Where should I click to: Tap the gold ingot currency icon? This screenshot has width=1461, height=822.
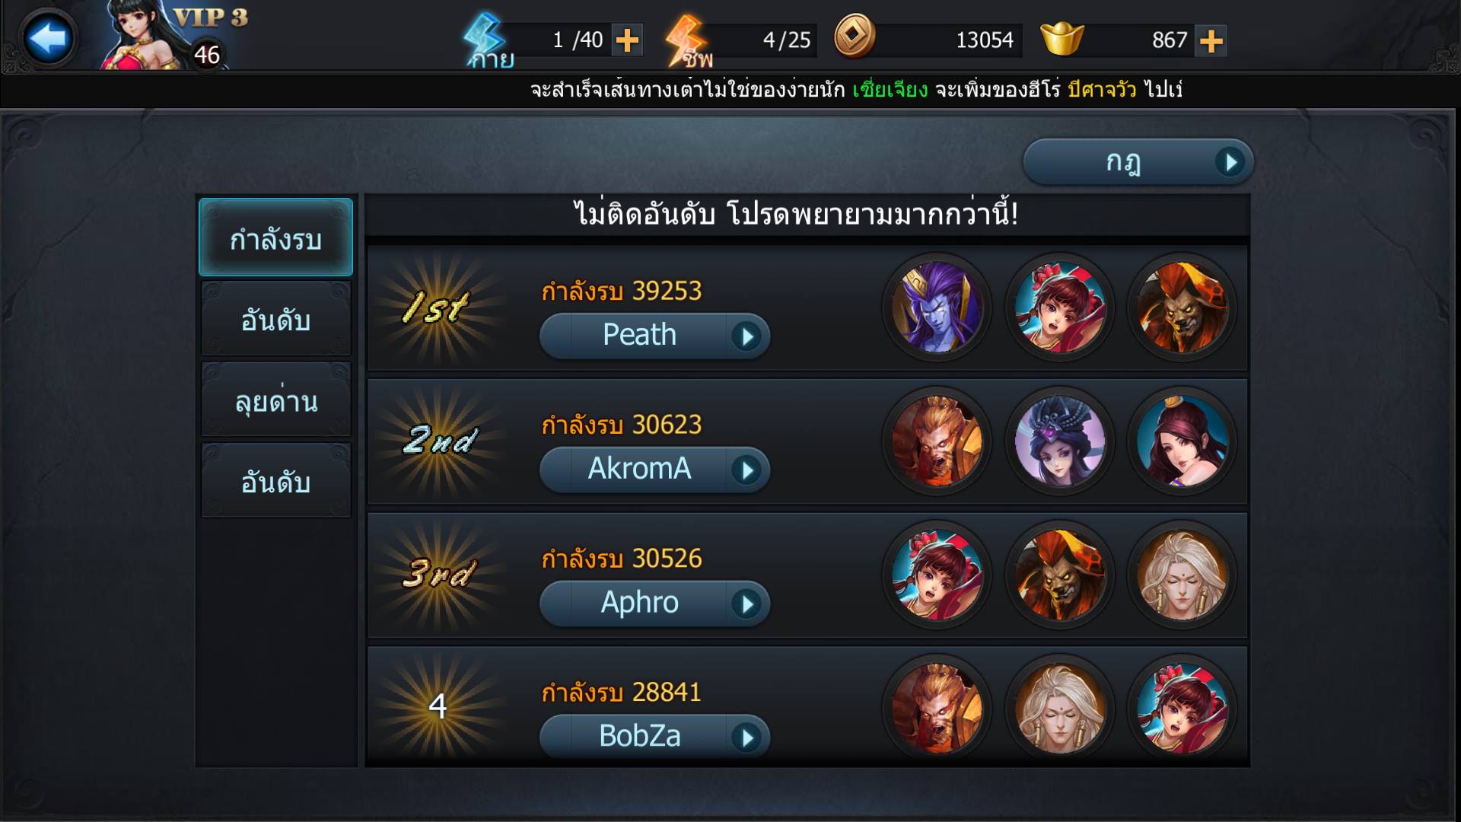click(x=1062, y=38)
